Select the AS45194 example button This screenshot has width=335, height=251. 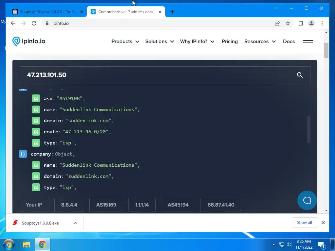pos(178,205)
